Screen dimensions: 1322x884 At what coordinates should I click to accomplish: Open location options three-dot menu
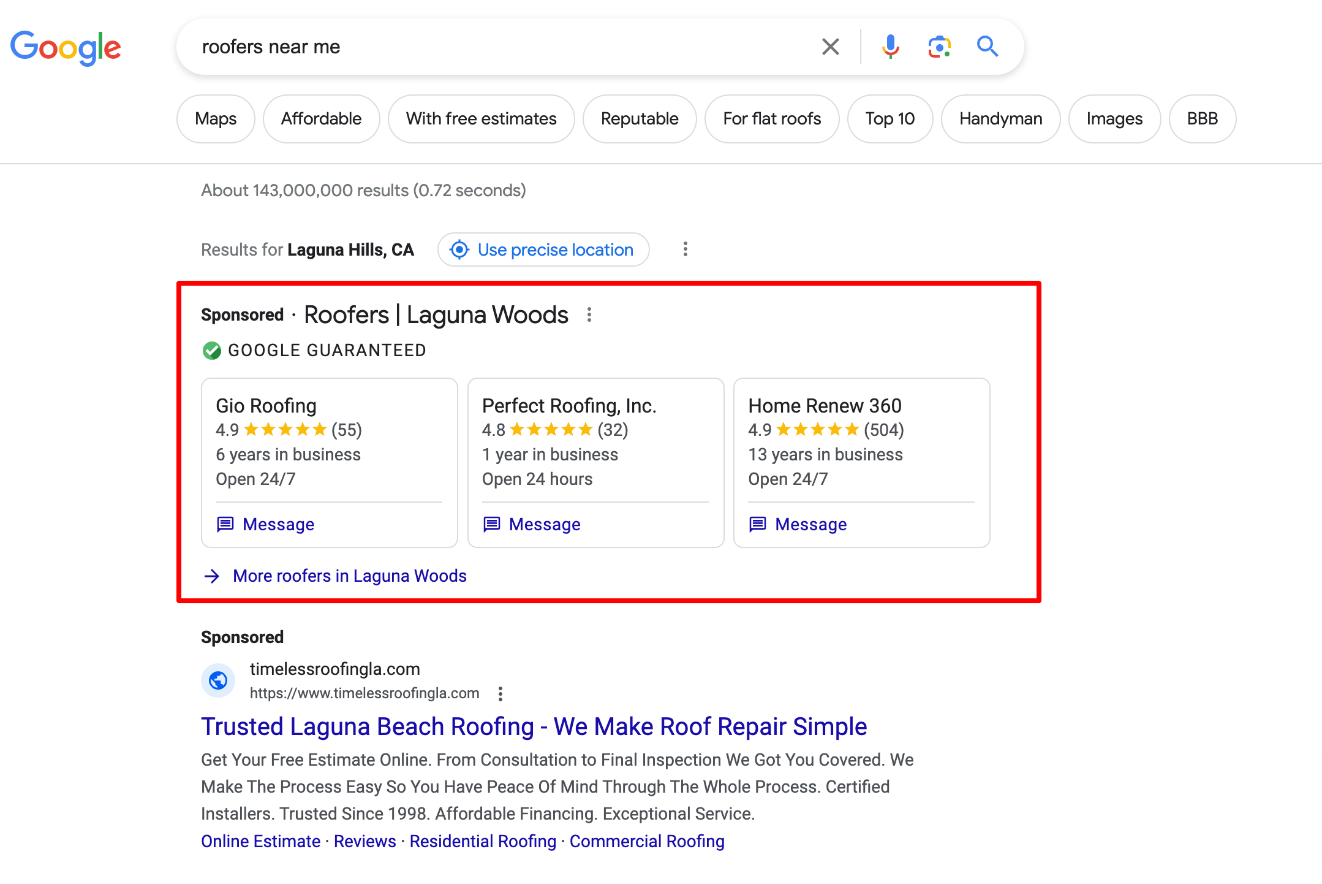685,250
